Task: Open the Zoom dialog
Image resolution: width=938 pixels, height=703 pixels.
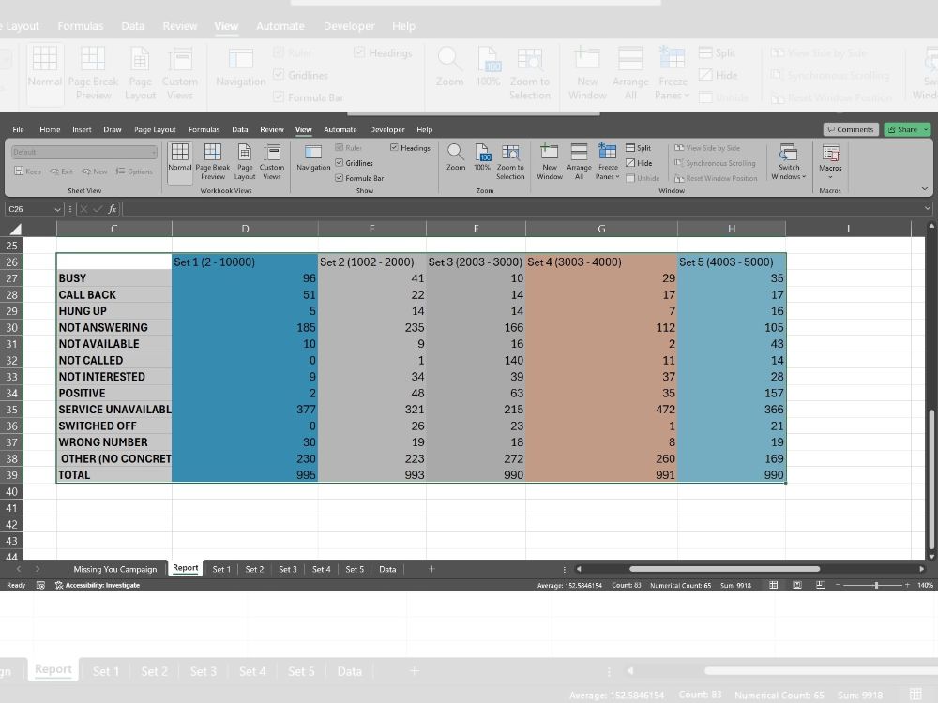Action: point(455,157)
